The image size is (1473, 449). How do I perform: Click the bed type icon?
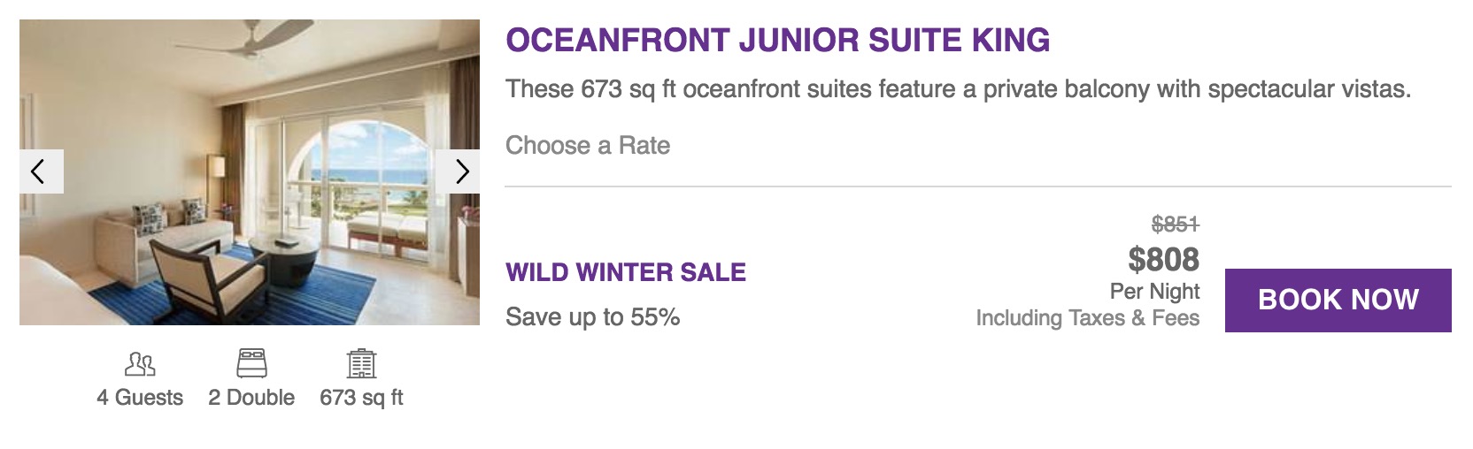[251, 363]
